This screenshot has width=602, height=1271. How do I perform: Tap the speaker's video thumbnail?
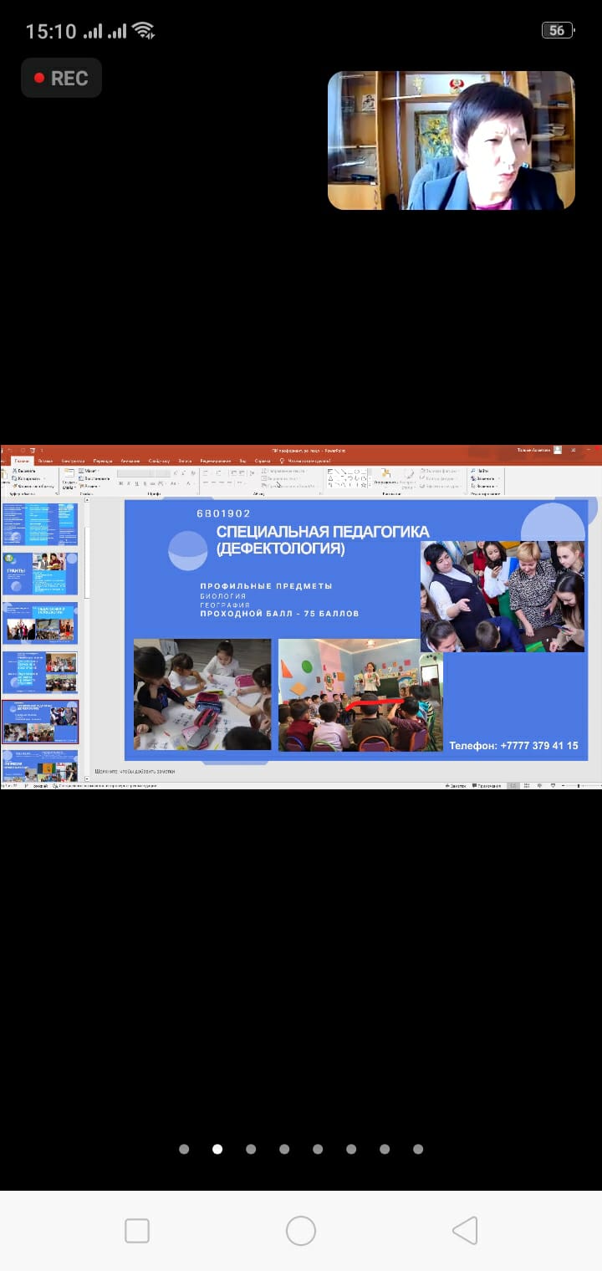451,140
